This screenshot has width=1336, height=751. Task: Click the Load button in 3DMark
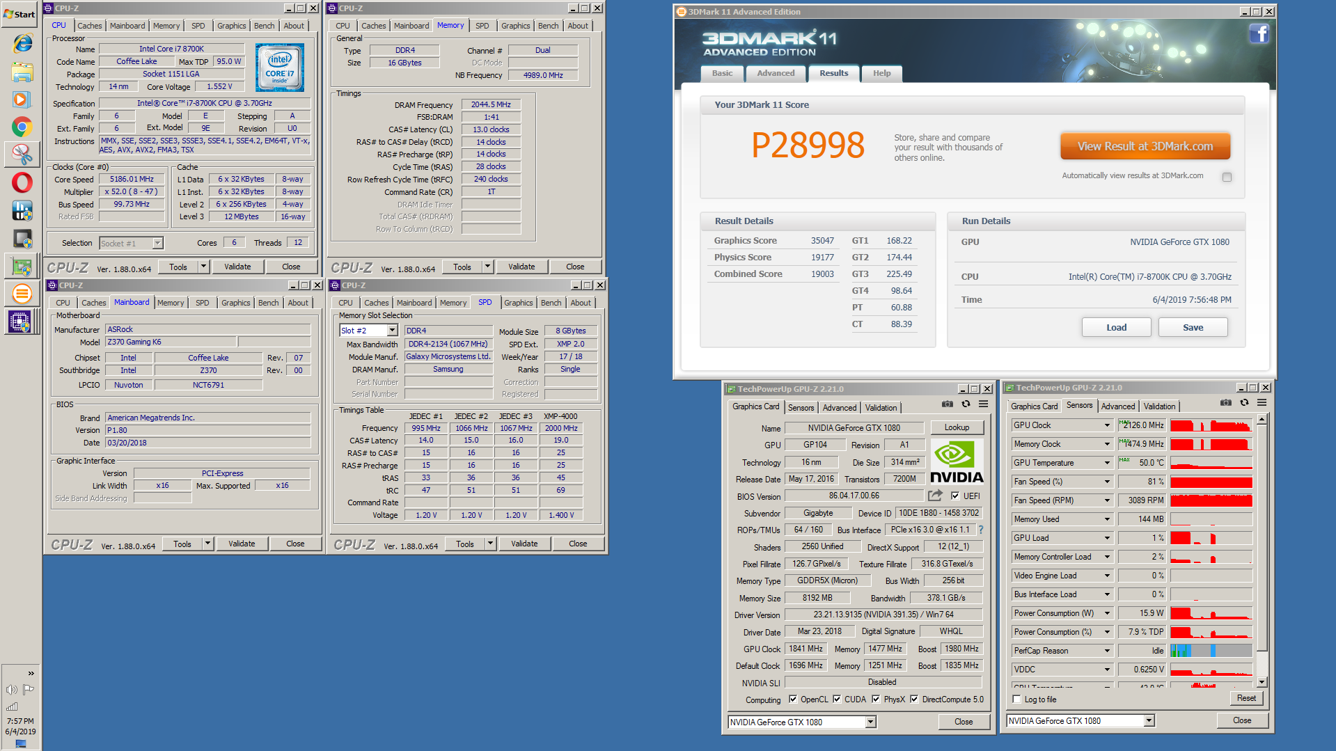(x=1116, y=328)
